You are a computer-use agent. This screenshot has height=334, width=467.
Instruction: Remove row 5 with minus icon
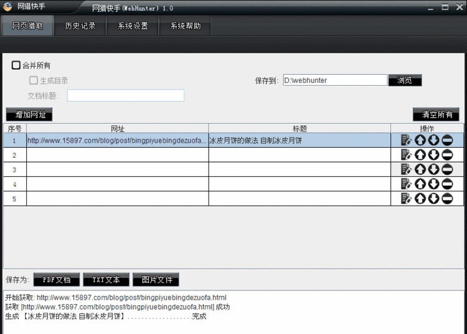click(447, 198)
